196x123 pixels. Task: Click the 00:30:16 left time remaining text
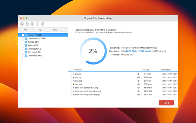coord(127,55)
